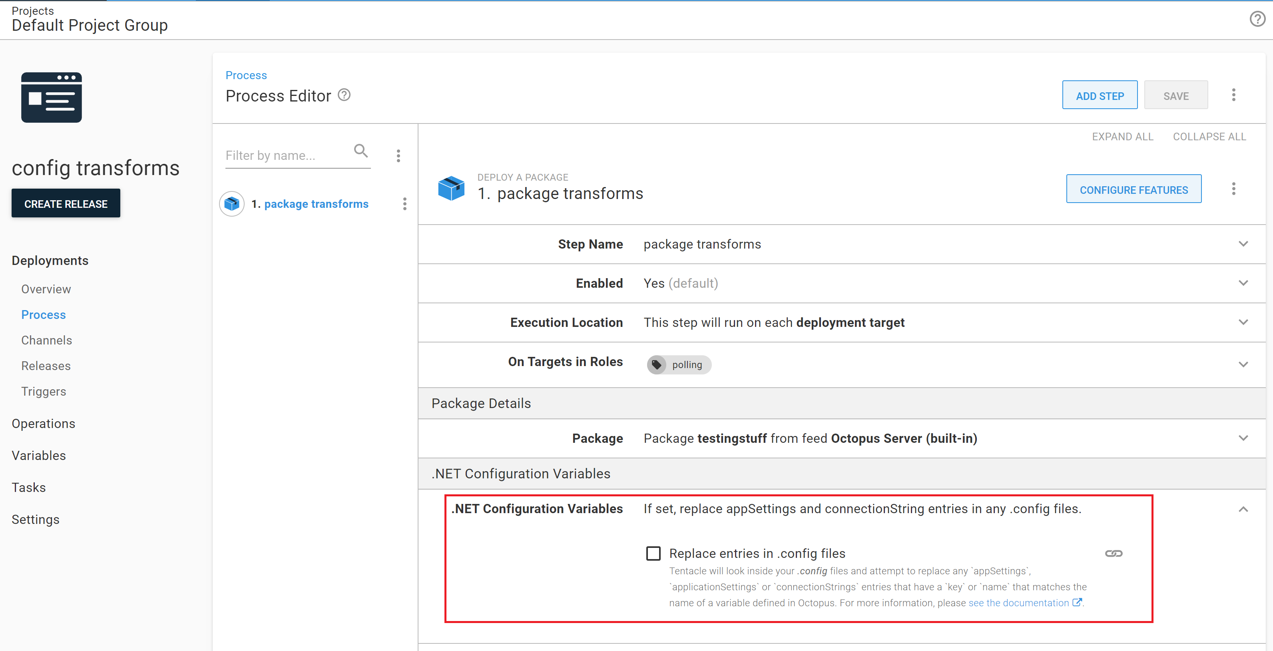Click the Default Project Group heading
1273x651 pixels.
(x=90, y=25)
